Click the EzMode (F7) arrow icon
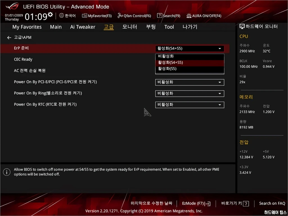288x216 pixels. [208, 204]
